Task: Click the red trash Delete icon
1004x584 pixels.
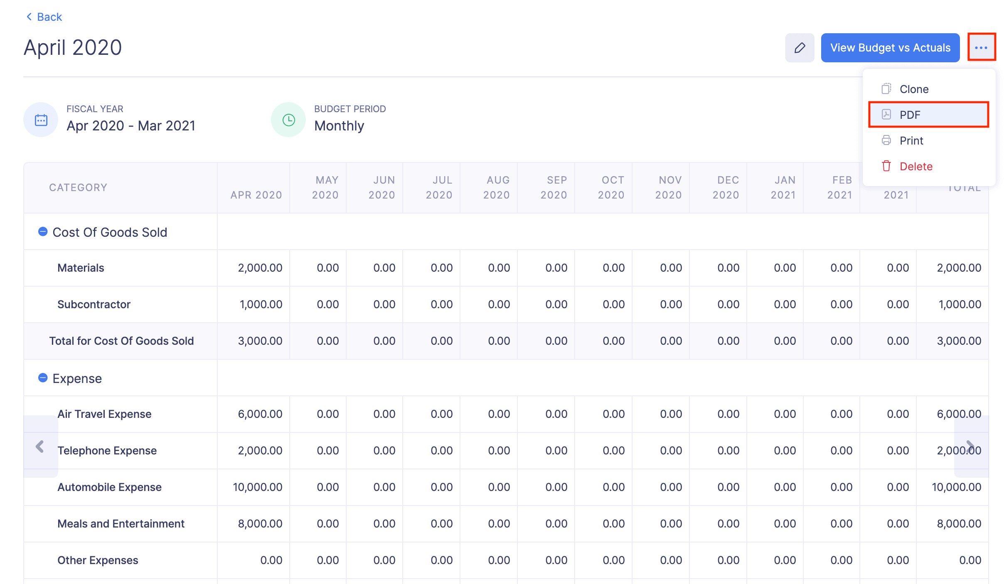Action: 886,166
